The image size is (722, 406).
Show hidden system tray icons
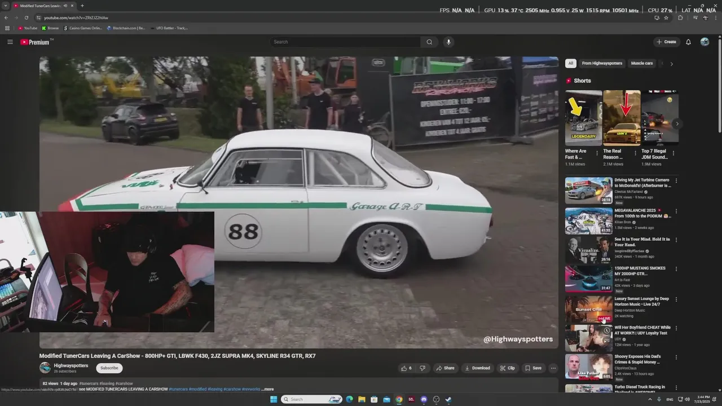tap(650, 399)
